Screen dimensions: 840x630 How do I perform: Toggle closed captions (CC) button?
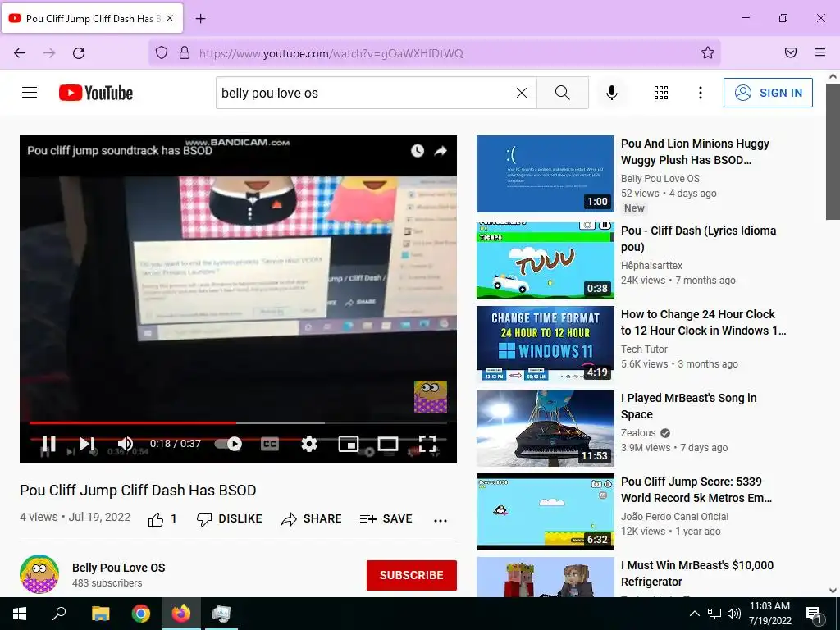click(270, 444)
